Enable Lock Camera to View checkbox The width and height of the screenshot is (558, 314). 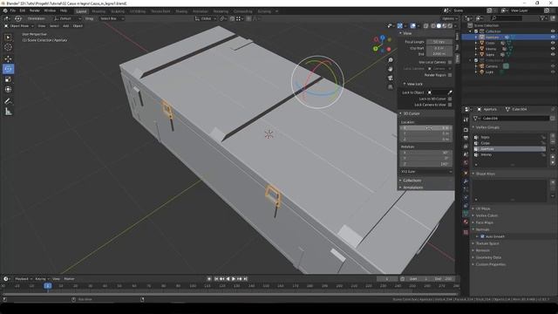450,105
